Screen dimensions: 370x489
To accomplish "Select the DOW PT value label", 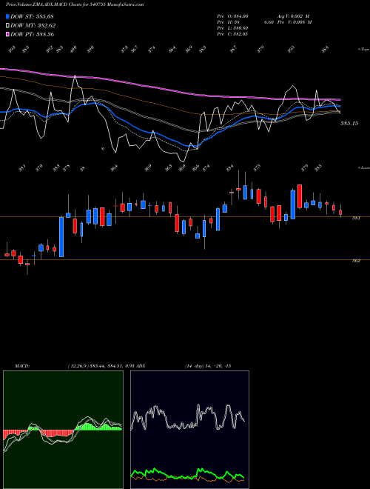I will [33, 34].
